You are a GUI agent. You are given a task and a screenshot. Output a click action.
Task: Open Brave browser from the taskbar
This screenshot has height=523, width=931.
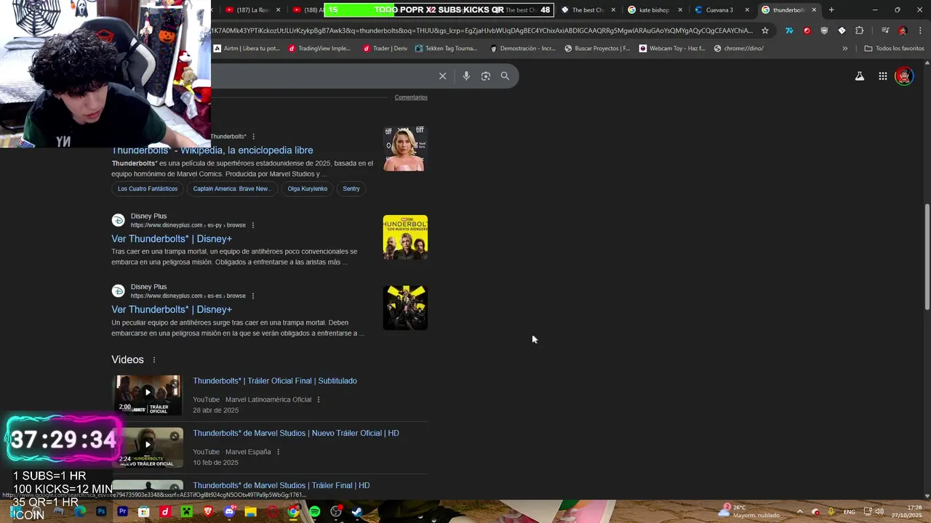[208, 511]
